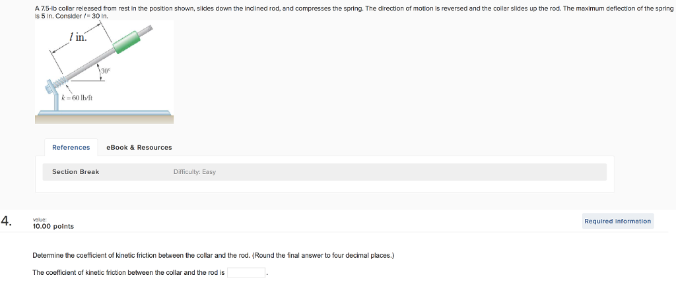The width and height of the screenshot is (676, 292).
Task: Switch to eBook & Resources tab
Action: (139, 148)
